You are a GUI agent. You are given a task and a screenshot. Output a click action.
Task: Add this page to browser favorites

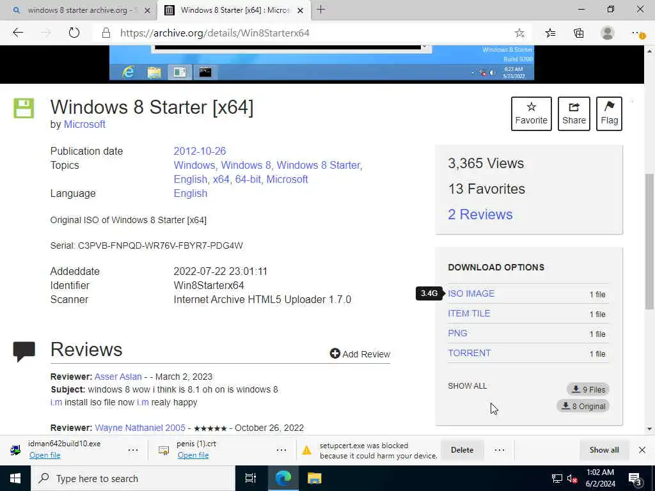coord(519,33)
